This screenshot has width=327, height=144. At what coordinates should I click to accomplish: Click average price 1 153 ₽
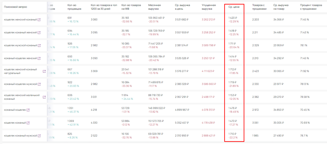pyautogui.click(x=232, y=96)
